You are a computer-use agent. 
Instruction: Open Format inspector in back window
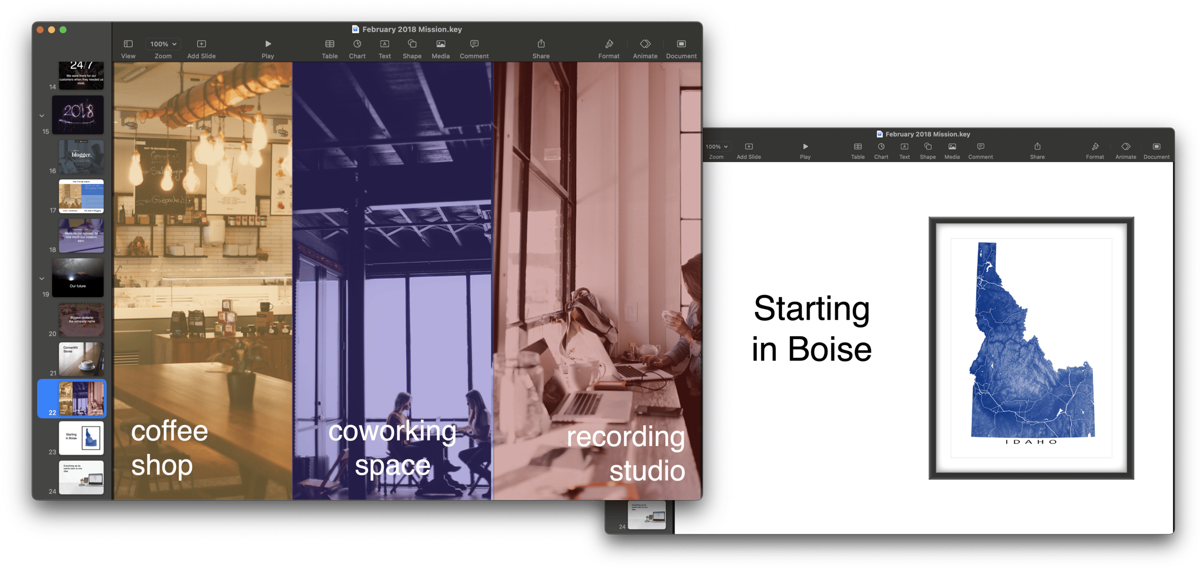pyautogui.click(x=1095, y=146)
